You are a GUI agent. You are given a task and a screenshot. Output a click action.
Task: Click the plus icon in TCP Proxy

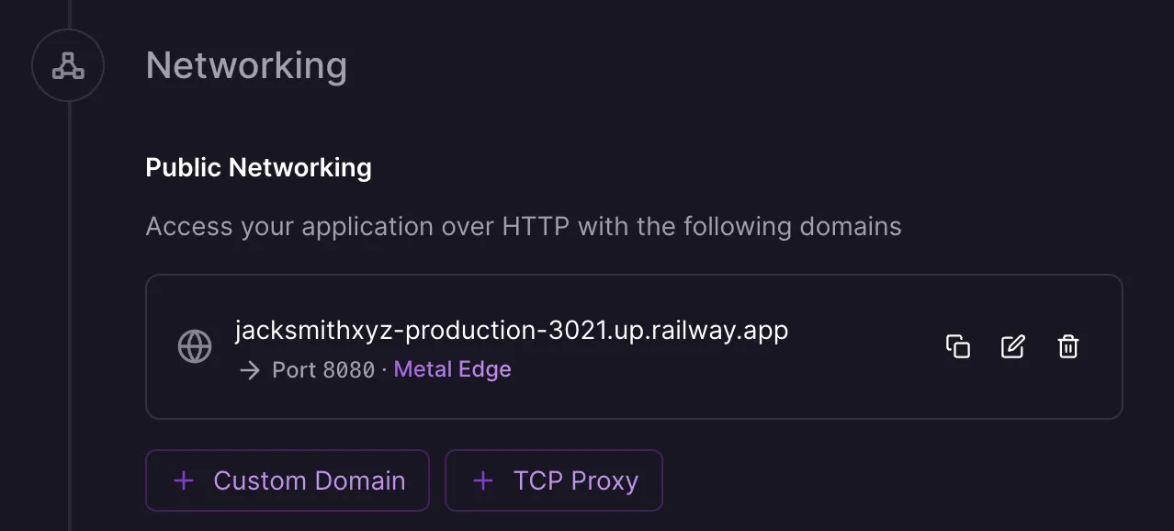pyautogui.click(x=483, y=480)
